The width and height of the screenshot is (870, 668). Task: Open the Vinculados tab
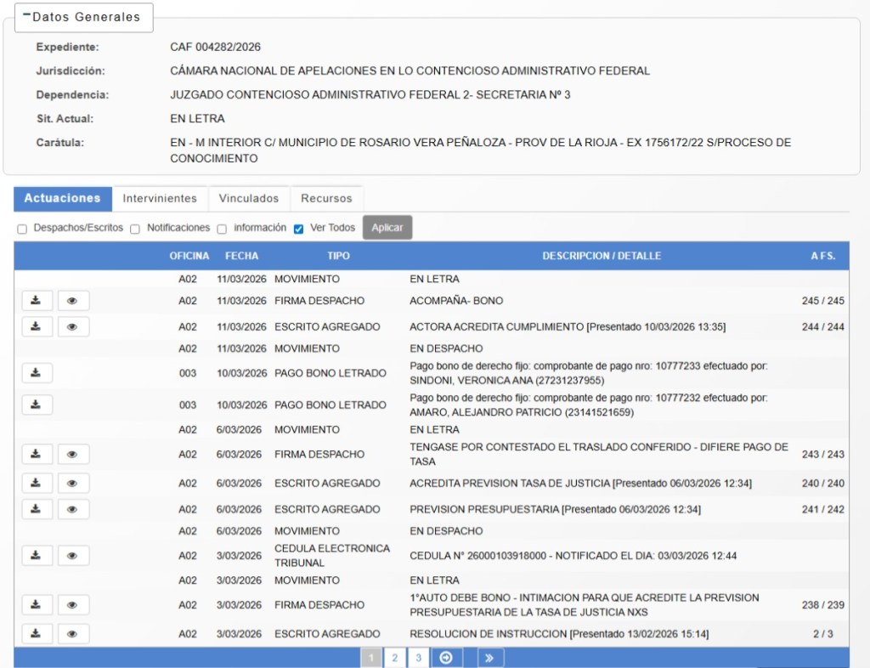(x=249, y=199)
